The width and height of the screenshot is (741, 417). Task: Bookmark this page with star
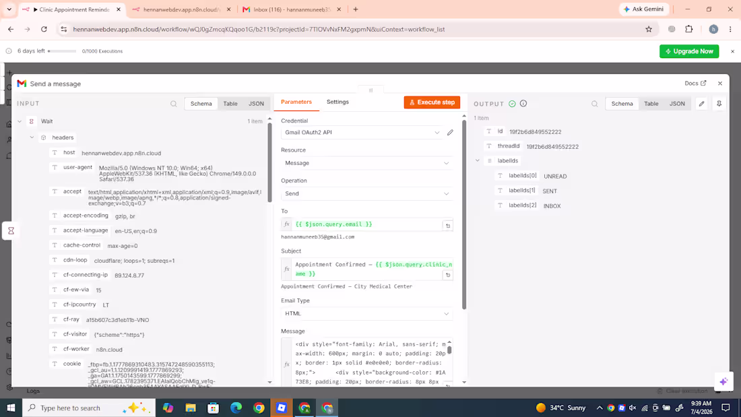tap(648, 30)
